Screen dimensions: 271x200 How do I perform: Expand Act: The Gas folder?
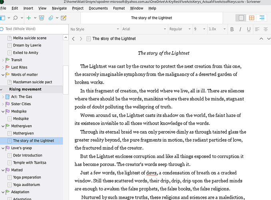3,97
